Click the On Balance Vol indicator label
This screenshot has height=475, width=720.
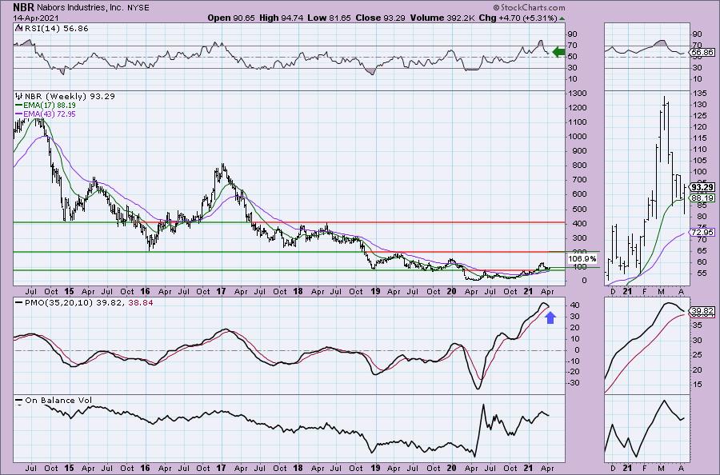[58, 400]
